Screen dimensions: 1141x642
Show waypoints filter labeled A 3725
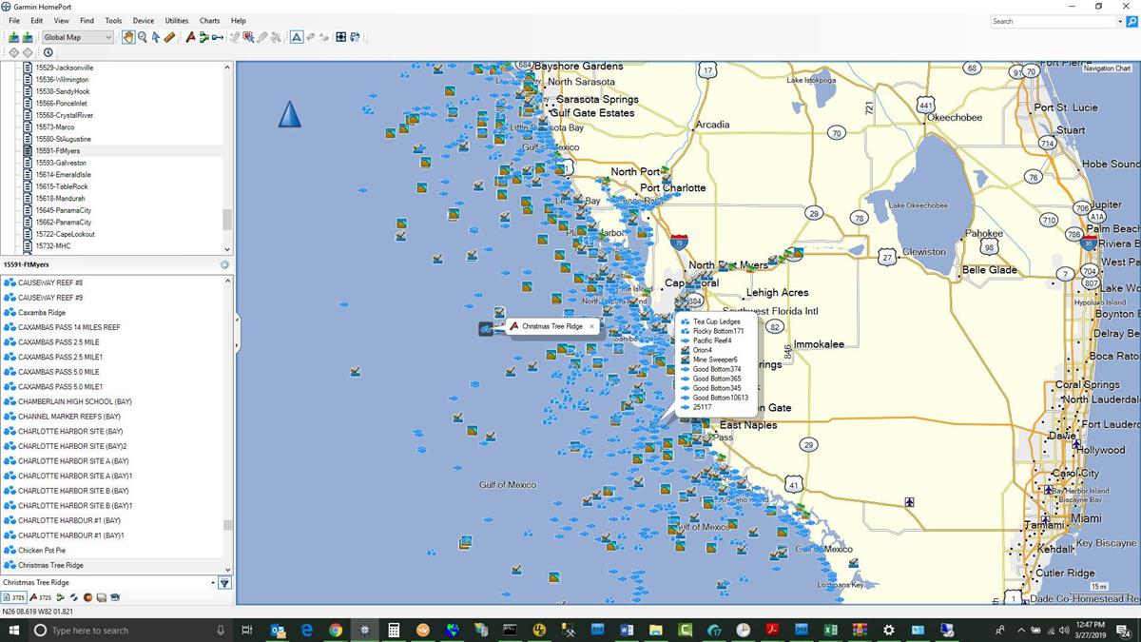[40, 597]
